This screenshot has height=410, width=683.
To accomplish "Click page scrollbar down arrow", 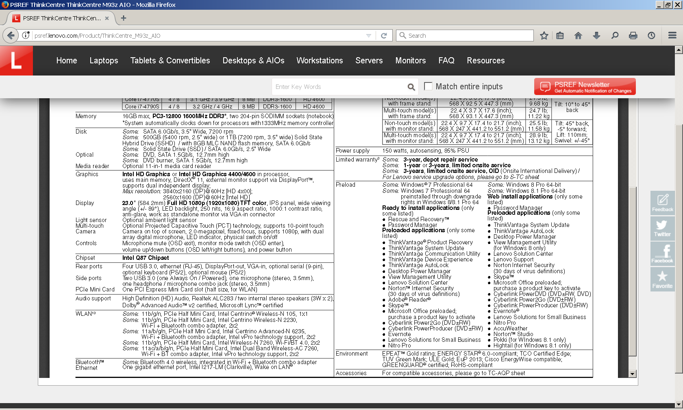I will pos(679,405).
